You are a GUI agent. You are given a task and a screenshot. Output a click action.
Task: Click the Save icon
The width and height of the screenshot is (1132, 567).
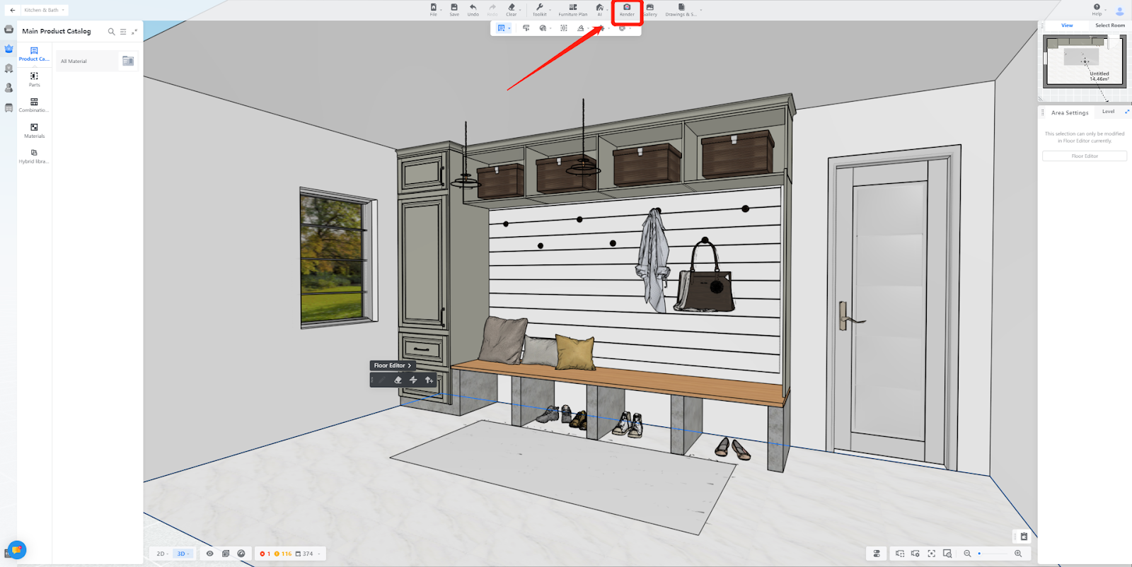pyautogui.click(x=454, y=10)
